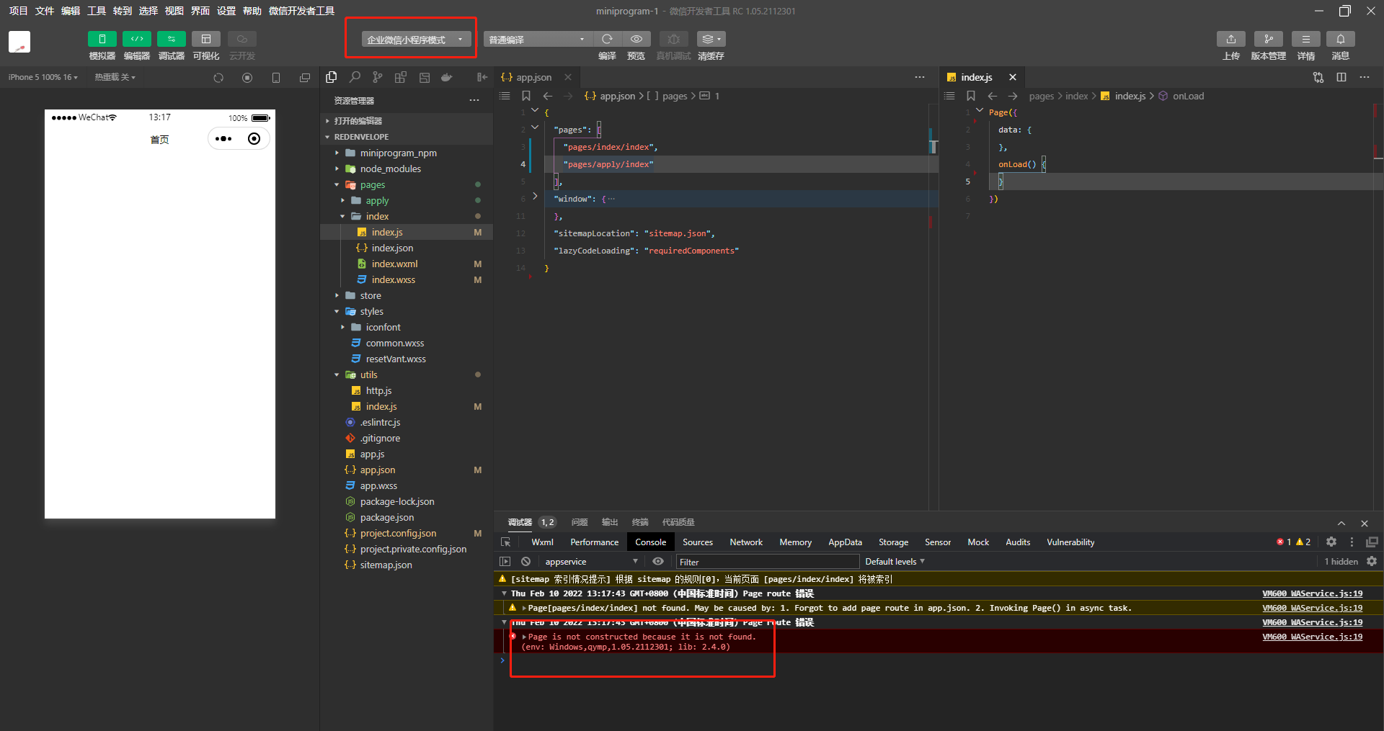Screen dimensions: 1384x731
Task: Toggle the visualization panel button
Action: tap(205, 39)
